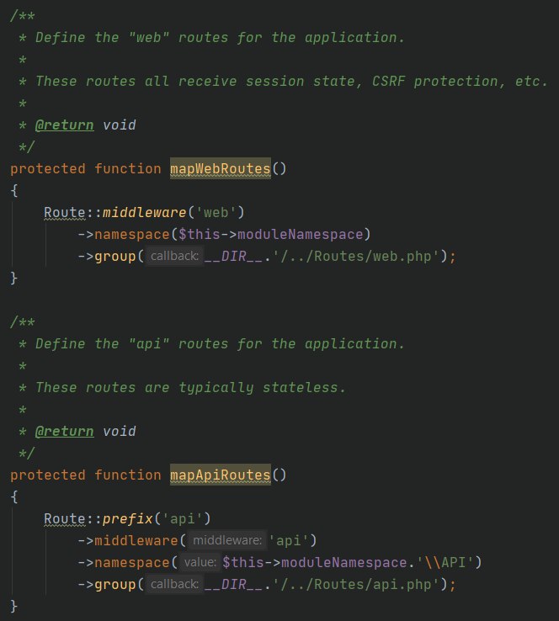
Task: Click ->group call in mapWebRoutes
Action: 115,257
